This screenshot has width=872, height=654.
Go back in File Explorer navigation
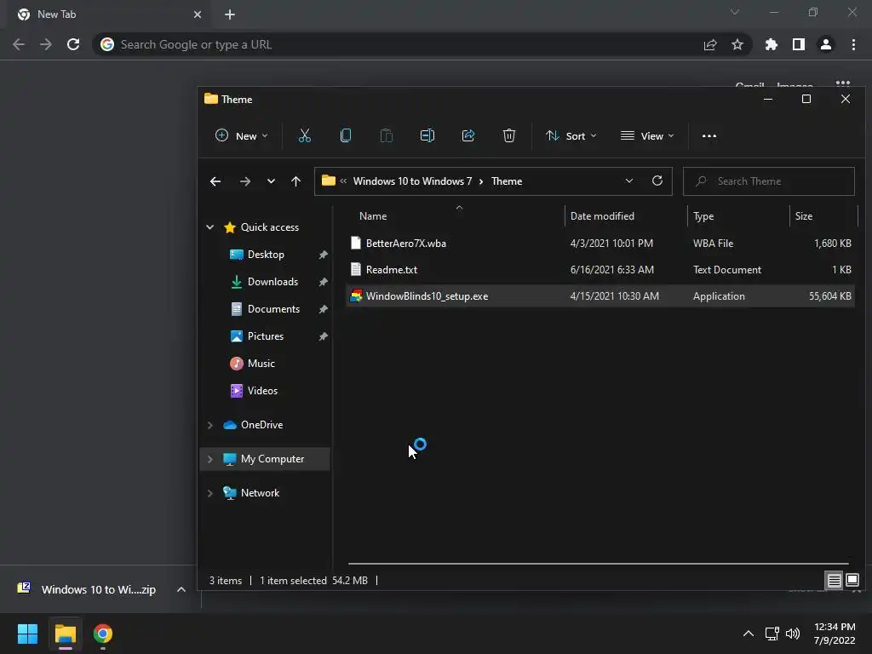tap(215, 181)
